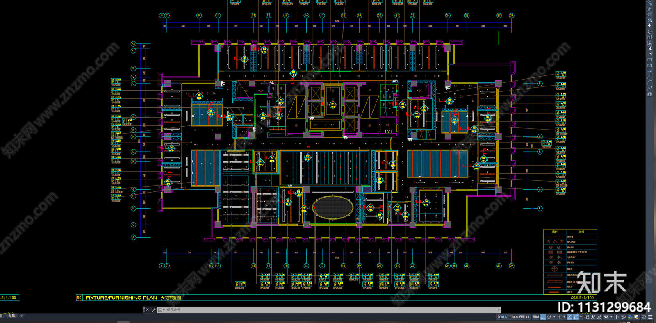This screenshot has width=656, height=323.
Task: Click the graphics performance warning icon
Action: pyautogui.click(x=636, y=317)
